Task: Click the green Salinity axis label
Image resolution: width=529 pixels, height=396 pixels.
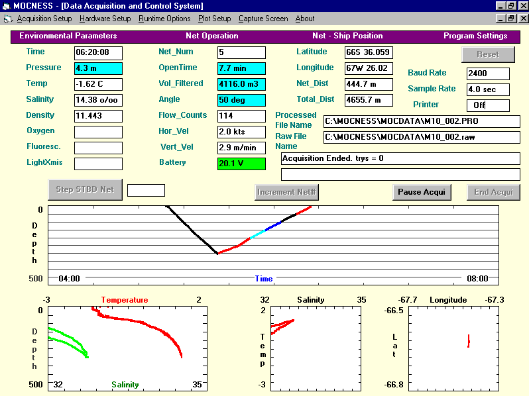Action: click(x=125, y=385)
